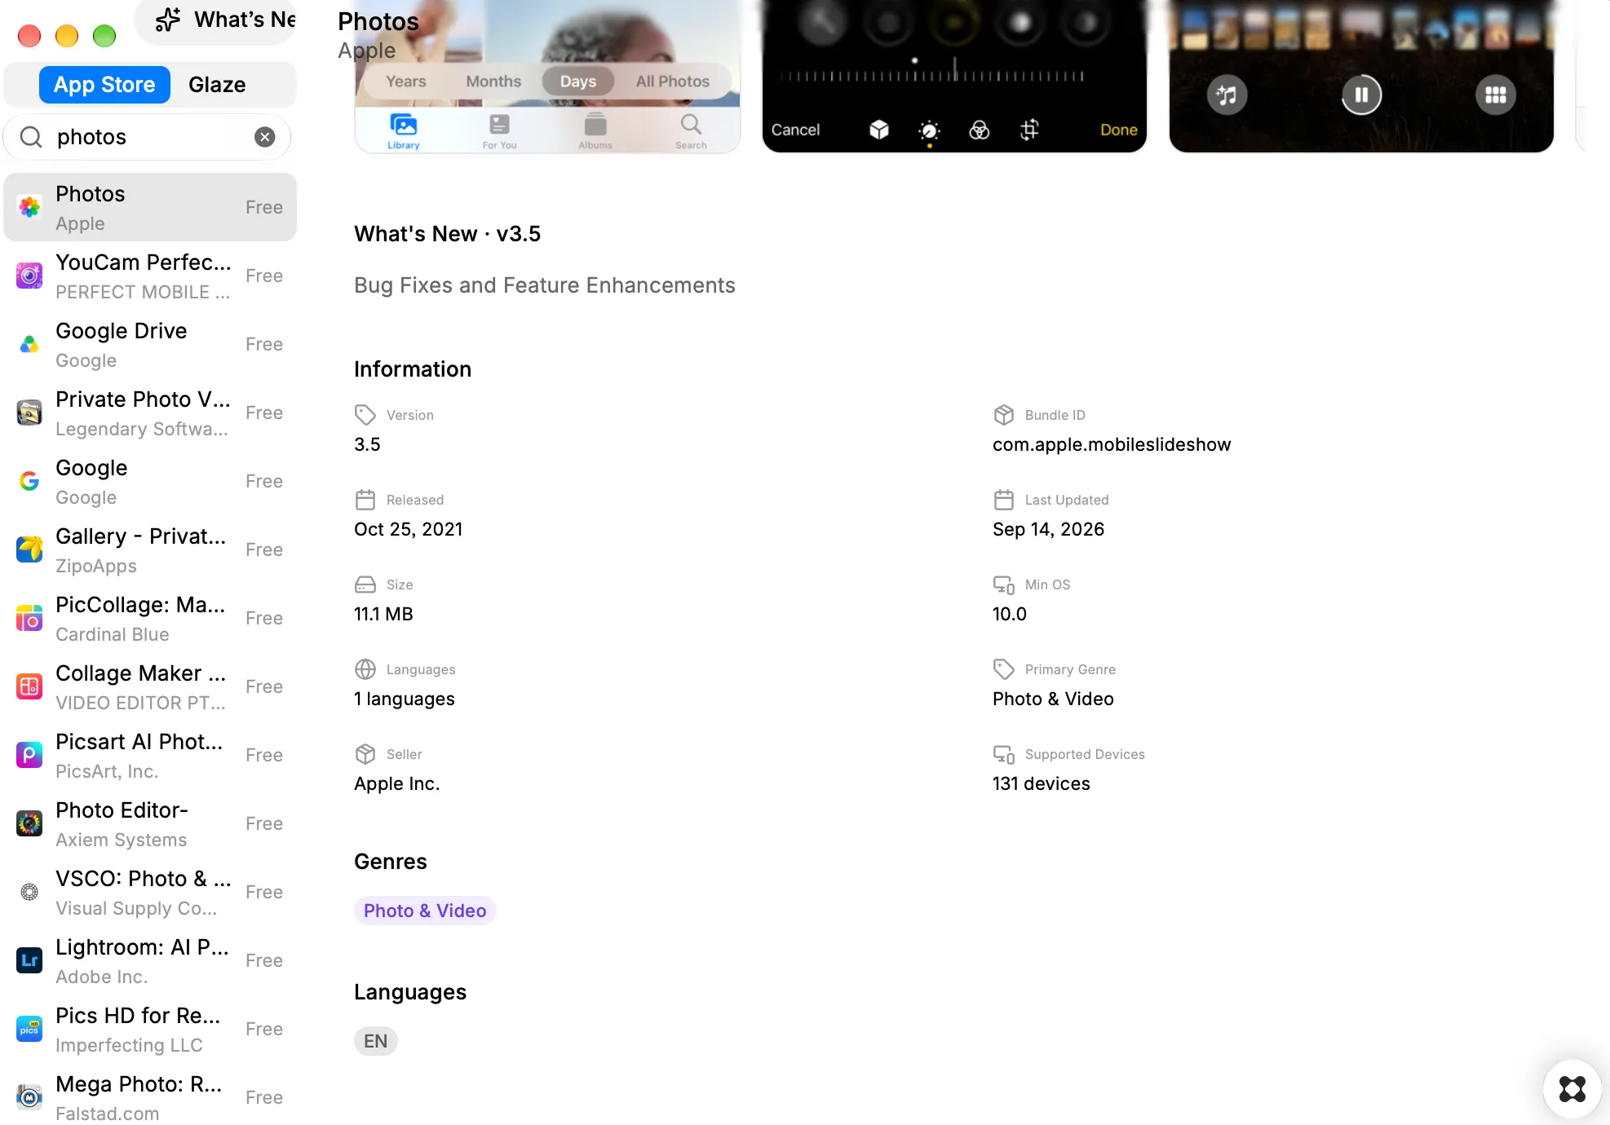Click the All Photos segment in screenshot
The width and height of the screenshot is (1610, 1125).
pyautogui.click(x=673, y=82)
